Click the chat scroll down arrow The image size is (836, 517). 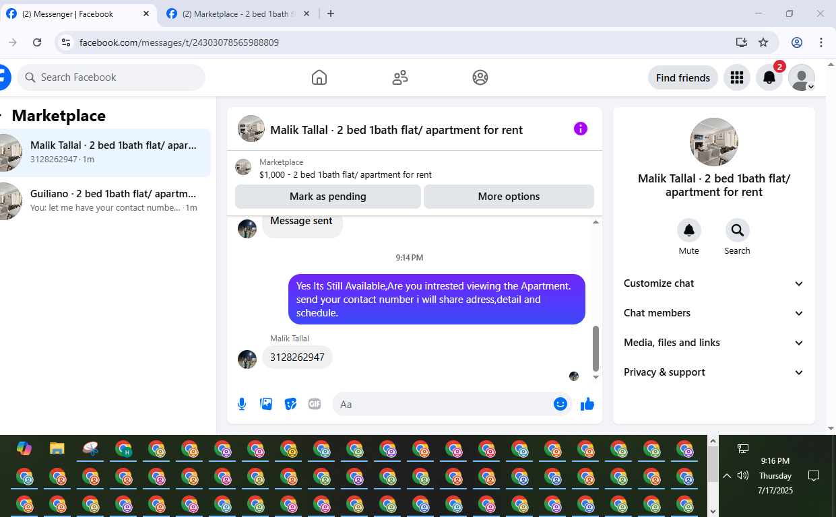click(x=596, y=377)
